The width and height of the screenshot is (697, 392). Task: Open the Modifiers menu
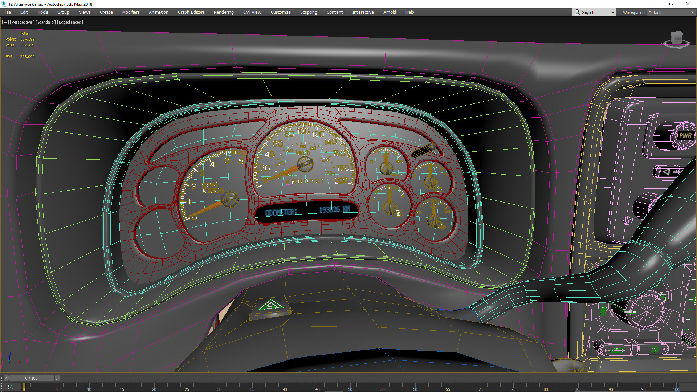click(x=131, y=12)
